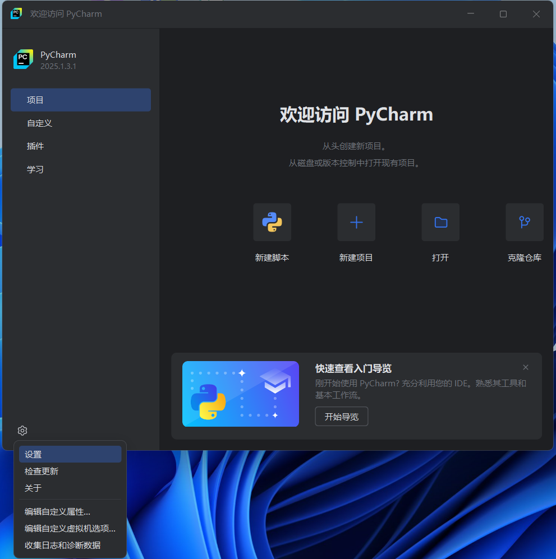Choose 设置 from the gear menu
Viewport: 556px width, 559px height.
pyautogui.click(x=70, y=454)
